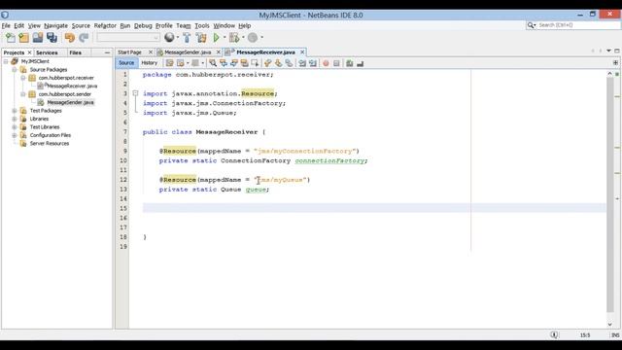Click the Save All toolbar icon

pos(52,38)
